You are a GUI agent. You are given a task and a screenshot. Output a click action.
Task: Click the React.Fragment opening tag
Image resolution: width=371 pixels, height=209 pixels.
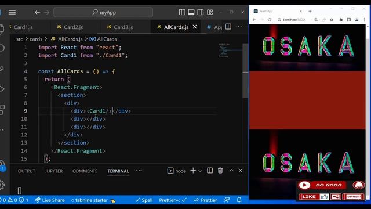[x=77, y=87]
